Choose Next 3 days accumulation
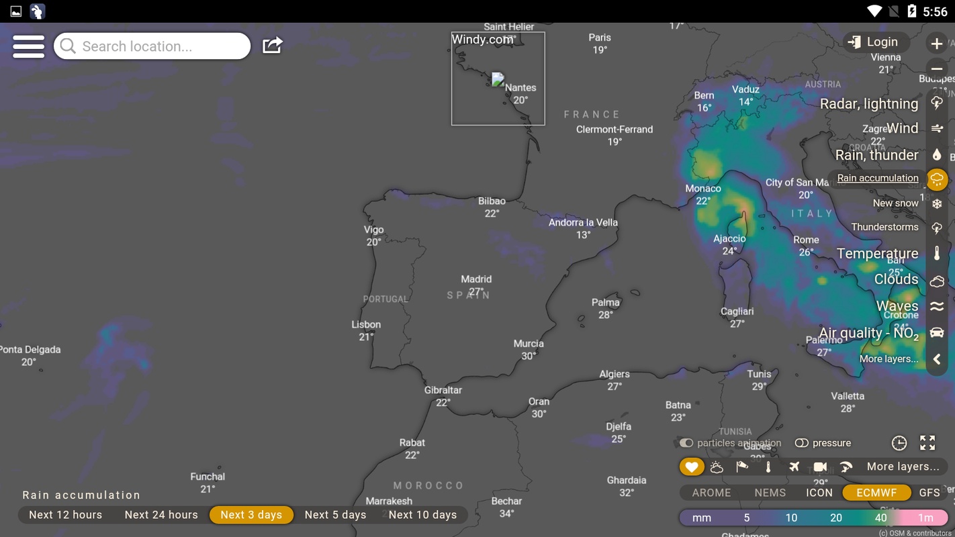955x537 pixels. point(251,515)
